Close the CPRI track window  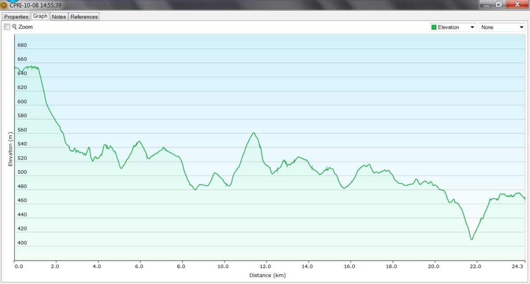point(515,4)
